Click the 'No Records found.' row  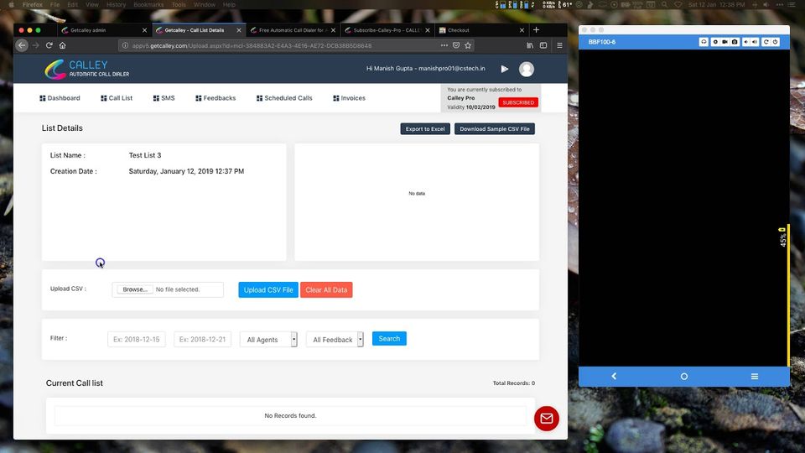click(290, 415)
